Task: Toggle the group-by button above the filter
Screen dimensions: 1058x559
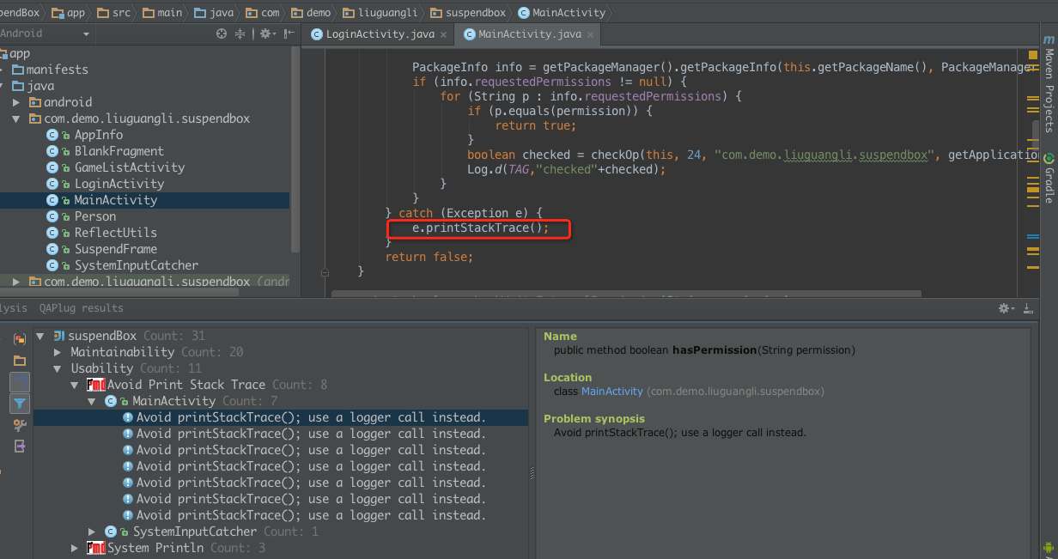Action: [x=19, y=382]
